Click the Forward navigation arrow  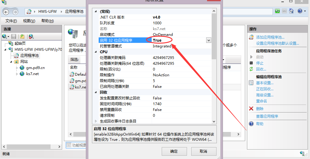15,12
